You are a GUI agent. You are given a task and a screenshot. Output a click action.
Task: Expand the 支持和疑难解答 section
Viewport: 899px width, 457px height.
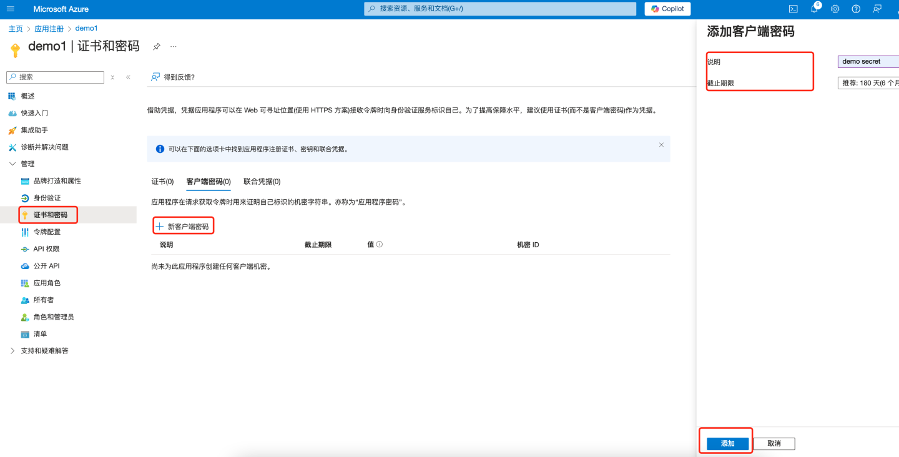(x=12, y=351)
